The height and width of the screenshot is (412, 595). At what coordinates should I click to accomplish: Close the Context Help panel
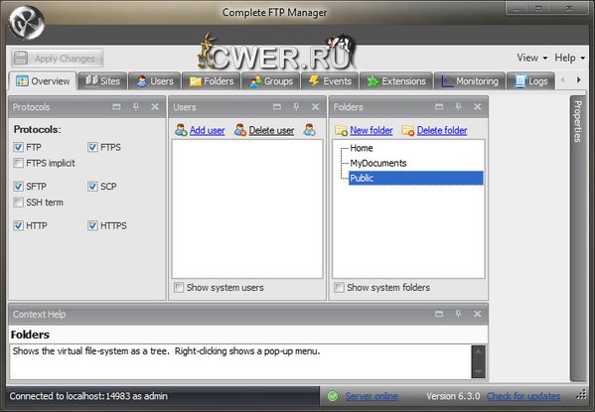click(478, 314)
